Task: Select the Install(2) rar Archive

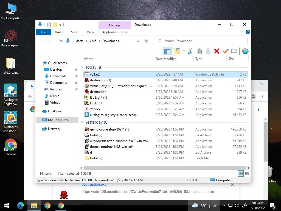Action: [x=165, y=135]
